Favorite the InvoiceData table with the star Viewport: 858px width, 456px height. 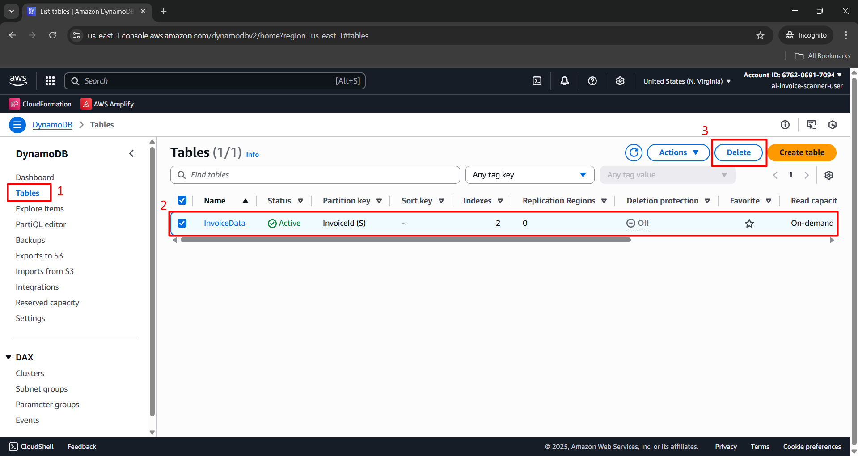[x=749, y=223]
